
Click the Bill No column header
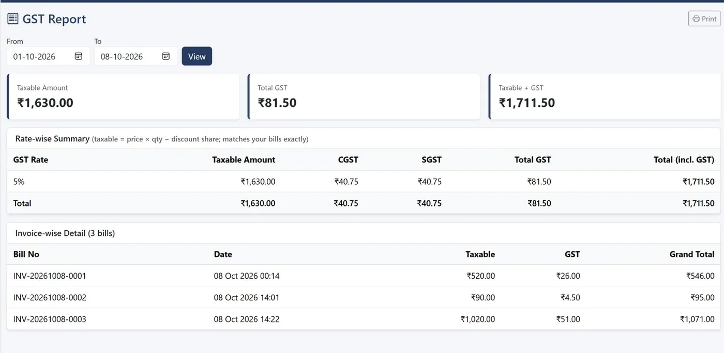click(x=26, y=254)
